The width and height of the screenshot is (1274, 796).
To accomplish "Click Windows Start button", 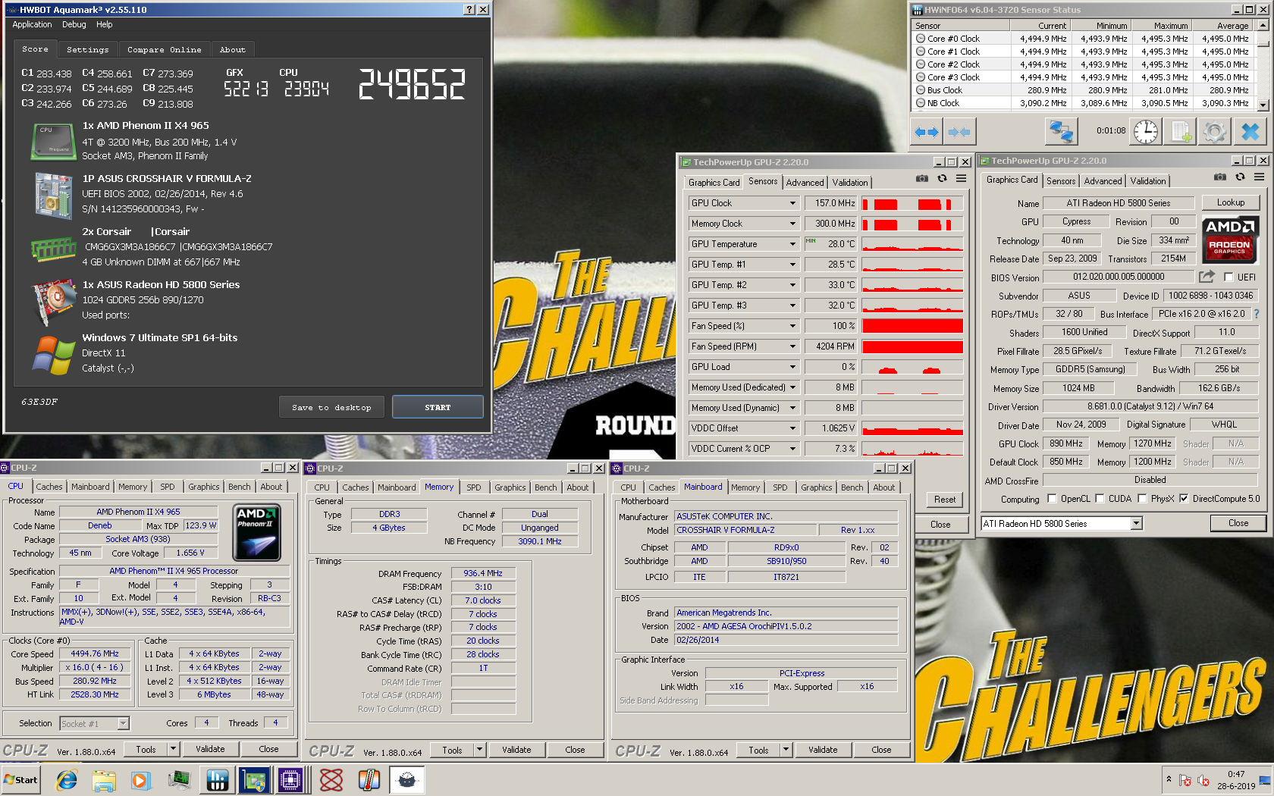I will point(21,779).
